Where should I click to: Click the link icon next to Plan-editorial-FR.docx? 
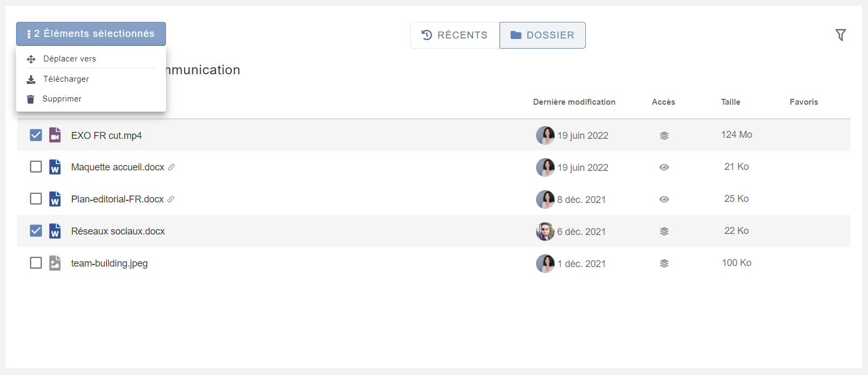click(x=171, y=199)
